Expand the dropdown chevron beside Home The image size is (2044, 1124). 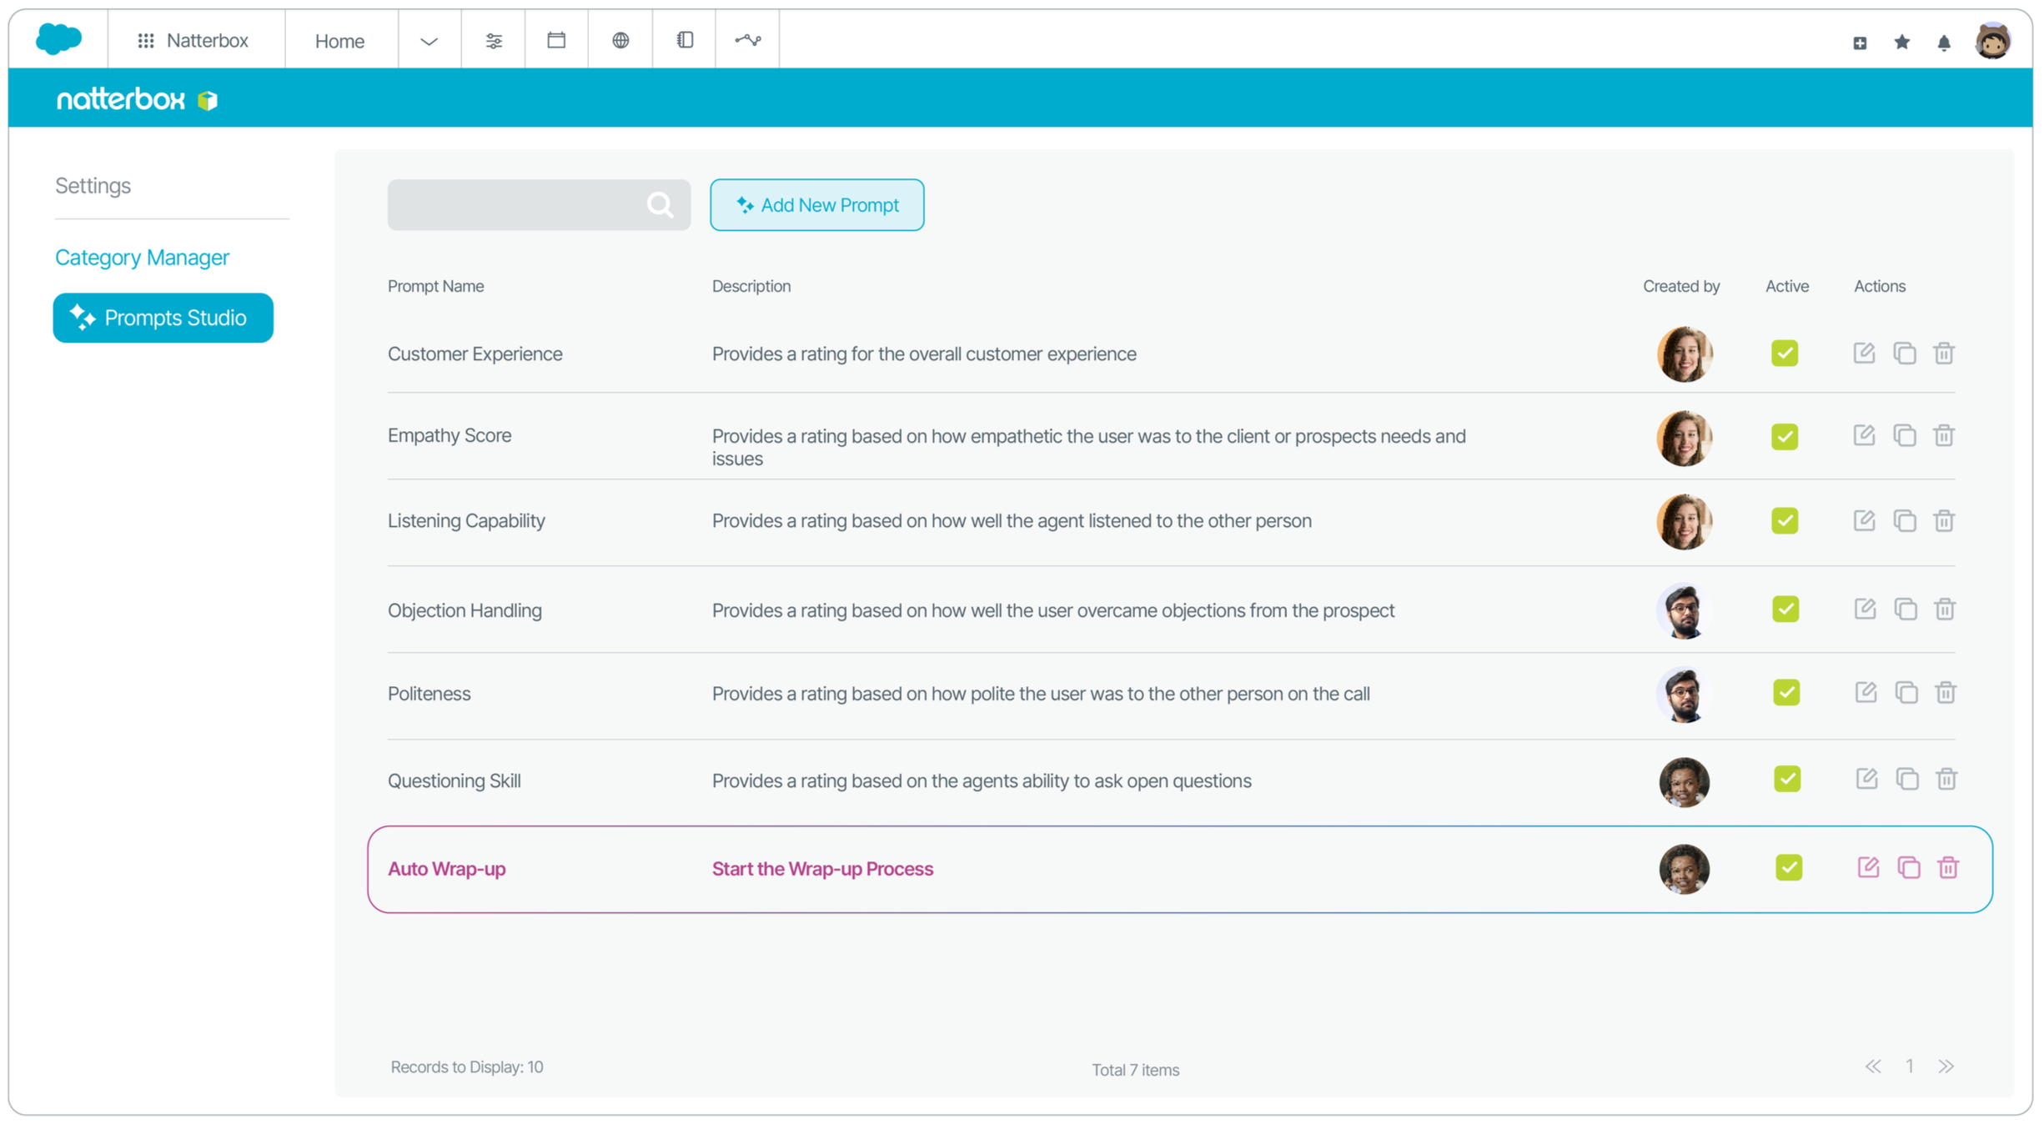pyautogui.click(x=429, y=41)
